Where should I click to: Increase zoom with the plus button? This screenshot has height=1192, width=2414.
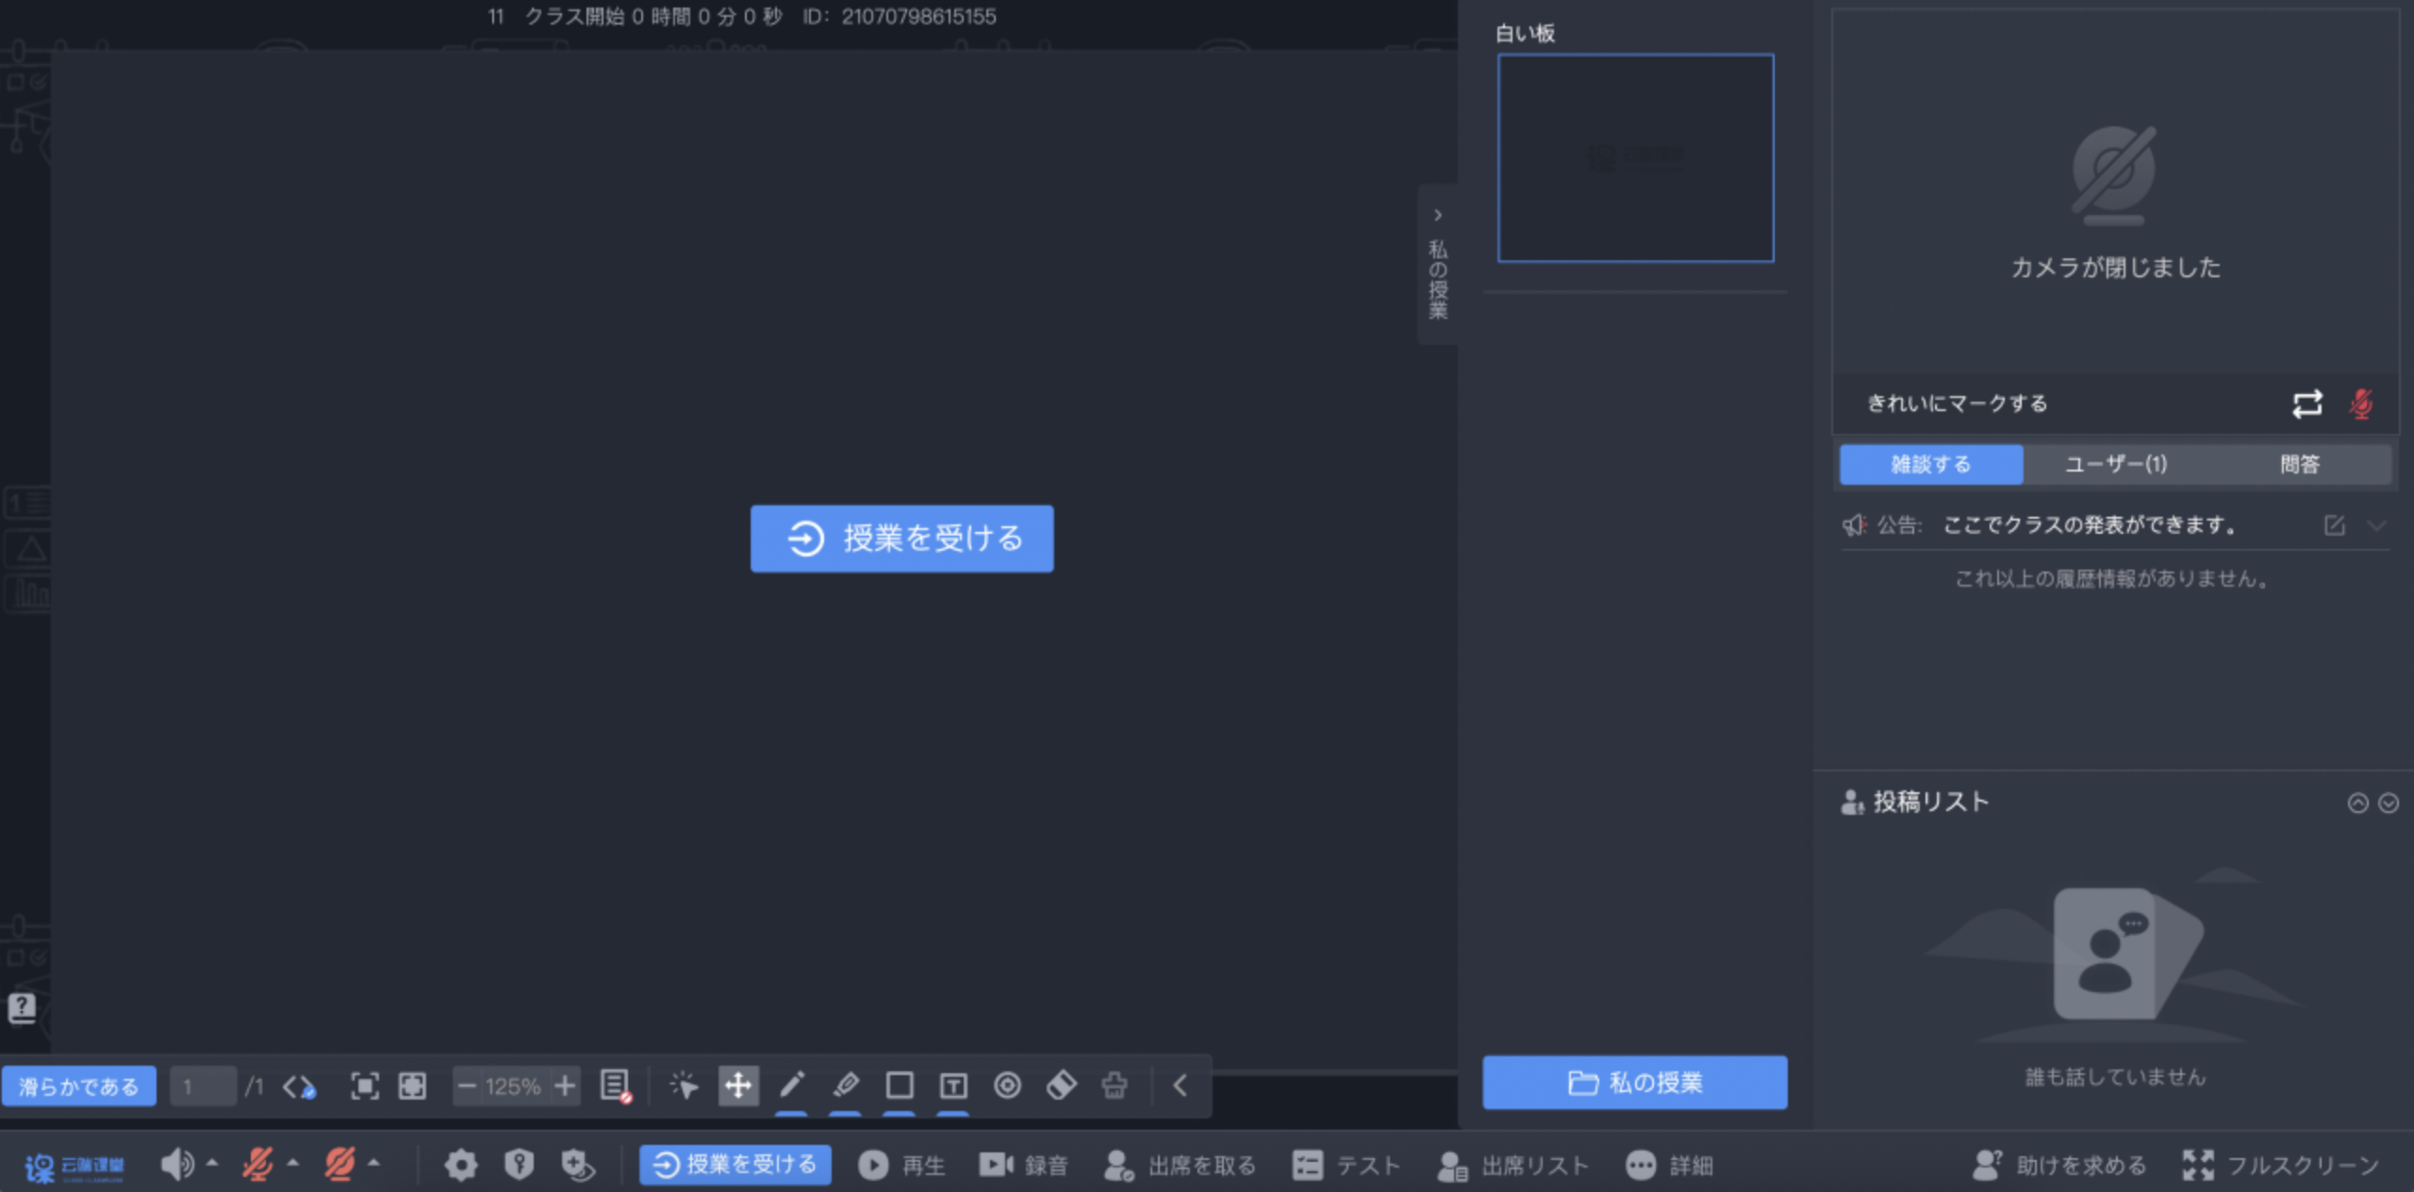coord(565,1085)
